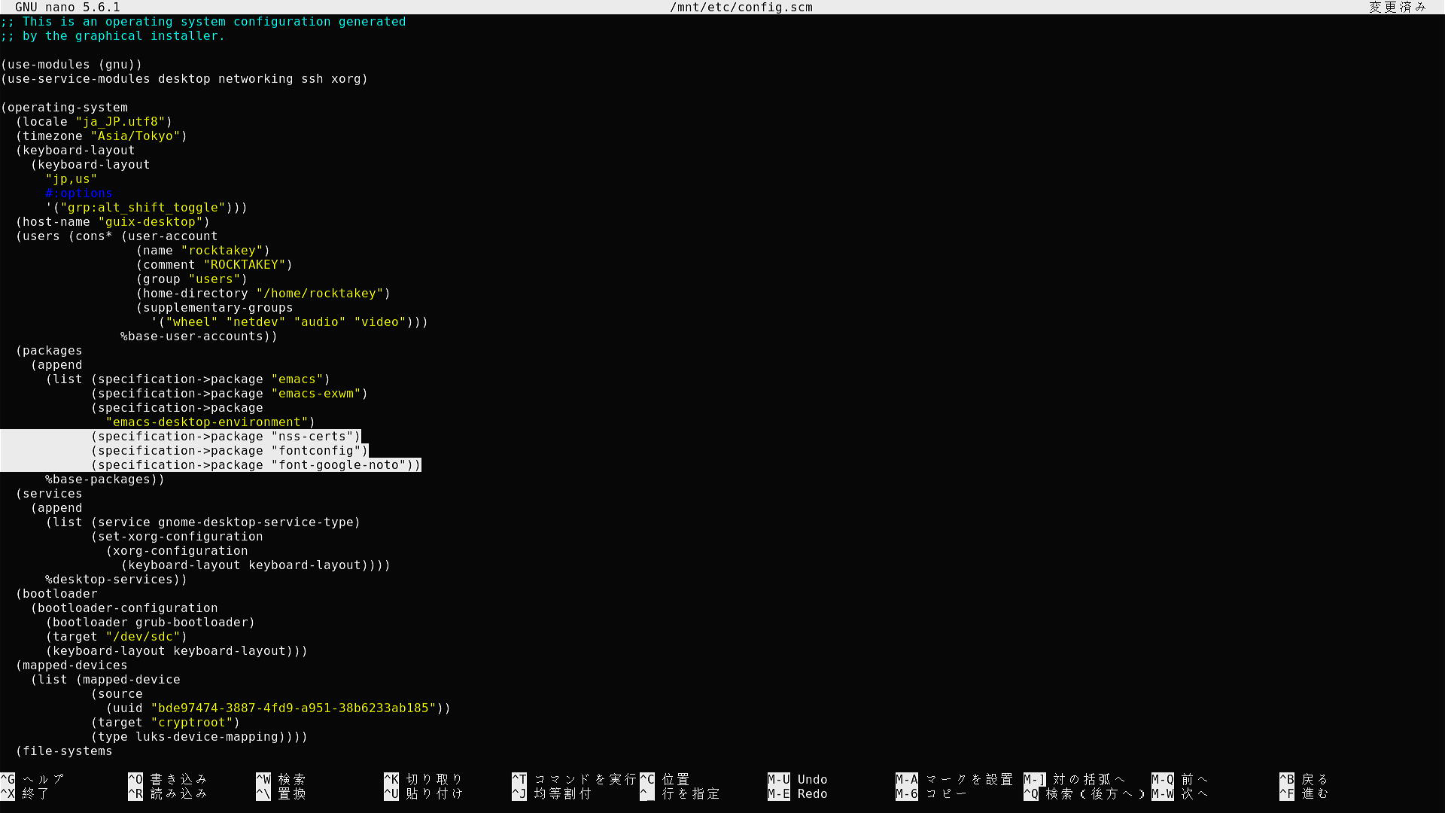The image size is (1445, 813).
Task: Click the blue #:options keyword
Action: (x=78, y=193)
